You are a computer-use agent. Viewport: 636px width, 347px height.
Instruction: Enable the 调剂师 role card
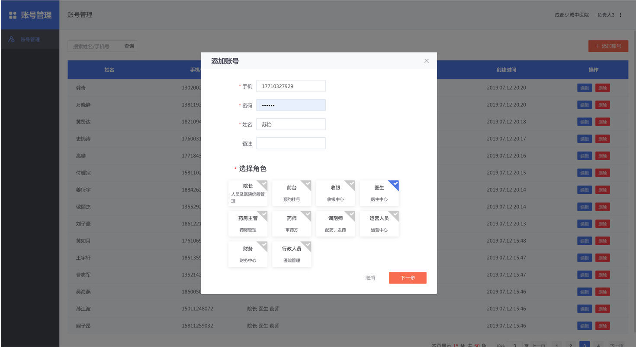335,224
